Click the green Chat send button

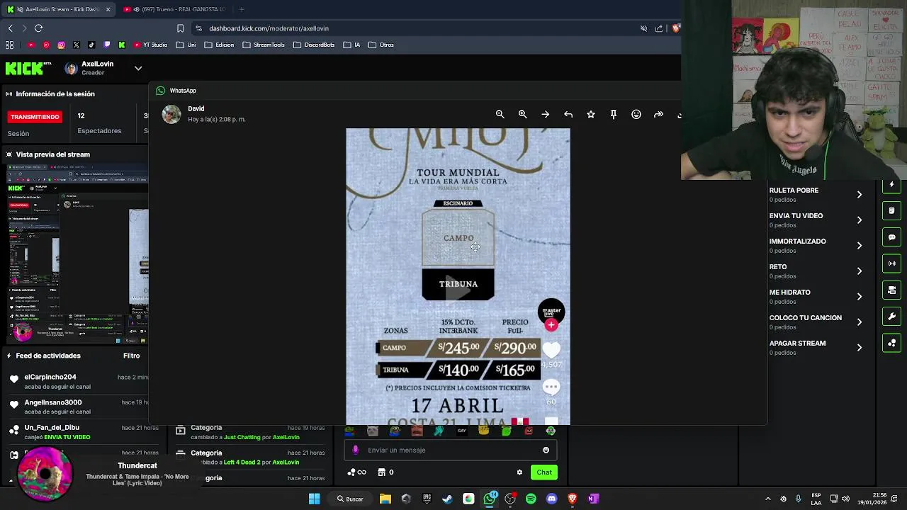click(x=544, y=472)
